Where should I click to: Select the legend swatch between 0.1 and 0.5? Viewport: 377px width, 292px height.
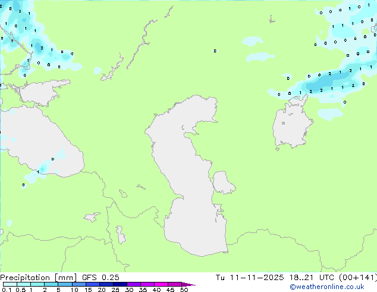(10, 284)
